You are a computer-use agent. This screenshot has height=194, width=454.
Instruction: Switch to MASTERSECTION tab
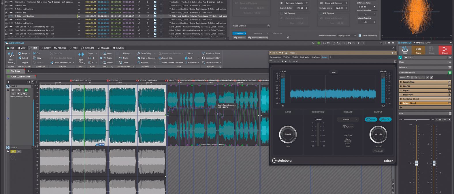point(422,43)
